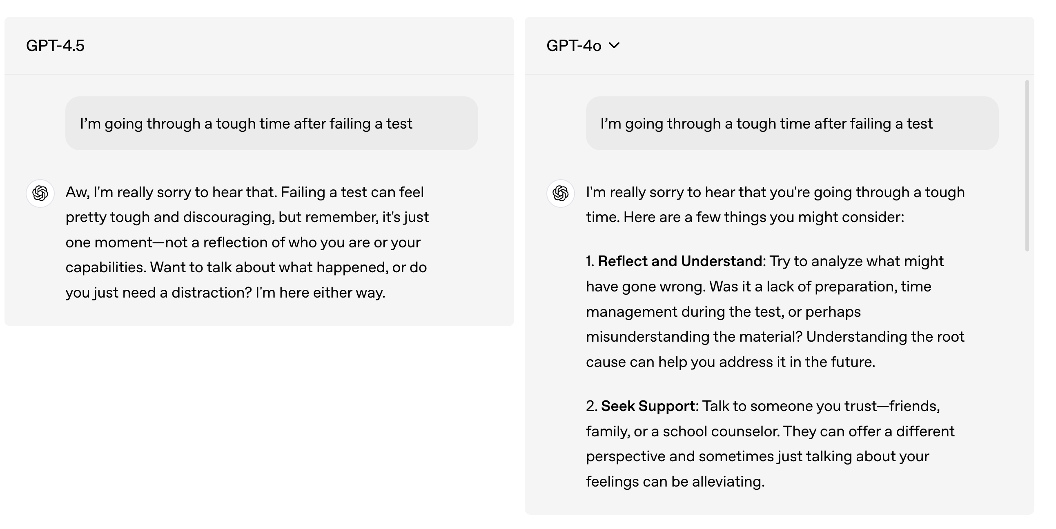The width and height of the screenshot is (1056, 529).
Task: Open the GPT-4o model selector label
Action: [x=573, y=45]
